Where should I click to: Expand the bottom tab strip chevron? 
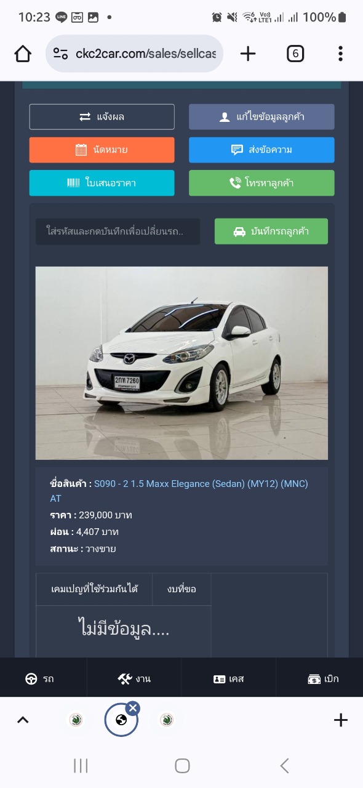[23, 720]
